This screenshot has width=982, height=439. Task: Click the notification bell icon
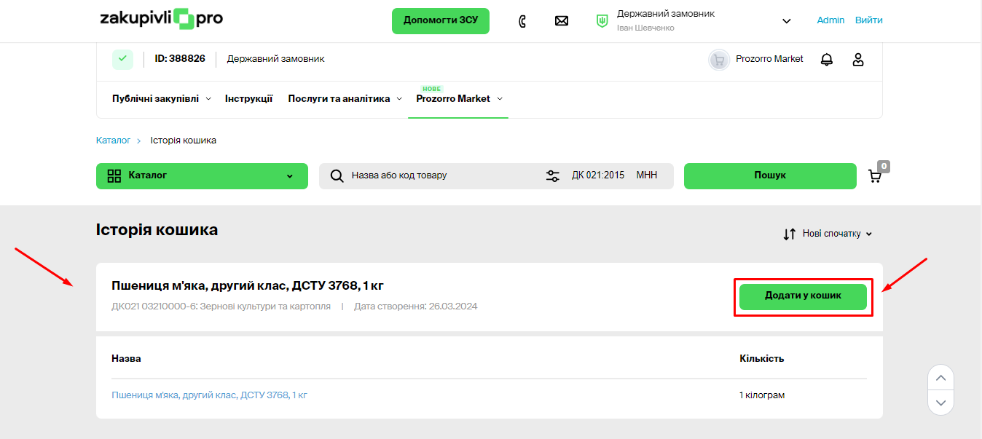tap(826, 60)
